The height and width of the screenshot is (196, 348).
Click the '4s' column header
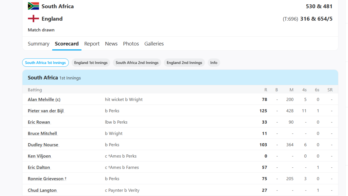tap(304, 90)
